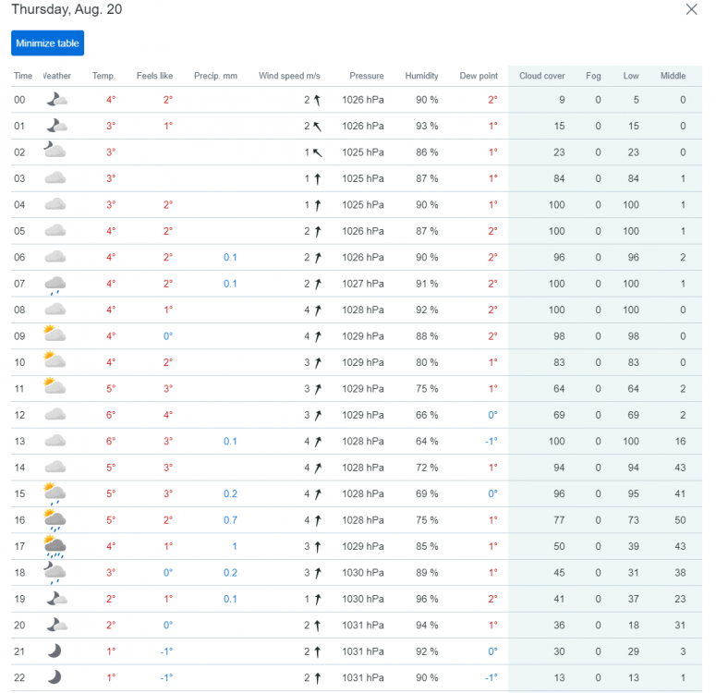Screen dimensions: 716x693
Task: Click the Pressure column header
Action: pyautogui.click(x=367, y=76)
